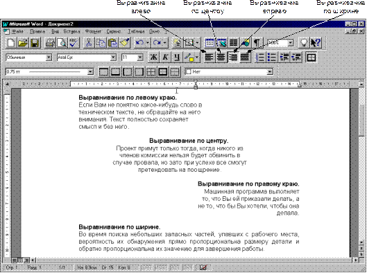367x273 pixels.
Task: Open the TipWizard light bulb icon
Action: point(304,43)
